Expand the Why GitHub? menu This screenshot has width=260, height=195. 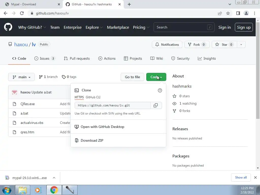[x=32, y=27]
